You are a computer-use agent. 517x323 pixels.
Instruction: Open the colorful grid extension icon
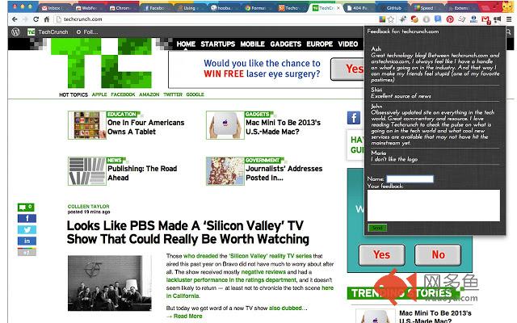pos(382,19)
